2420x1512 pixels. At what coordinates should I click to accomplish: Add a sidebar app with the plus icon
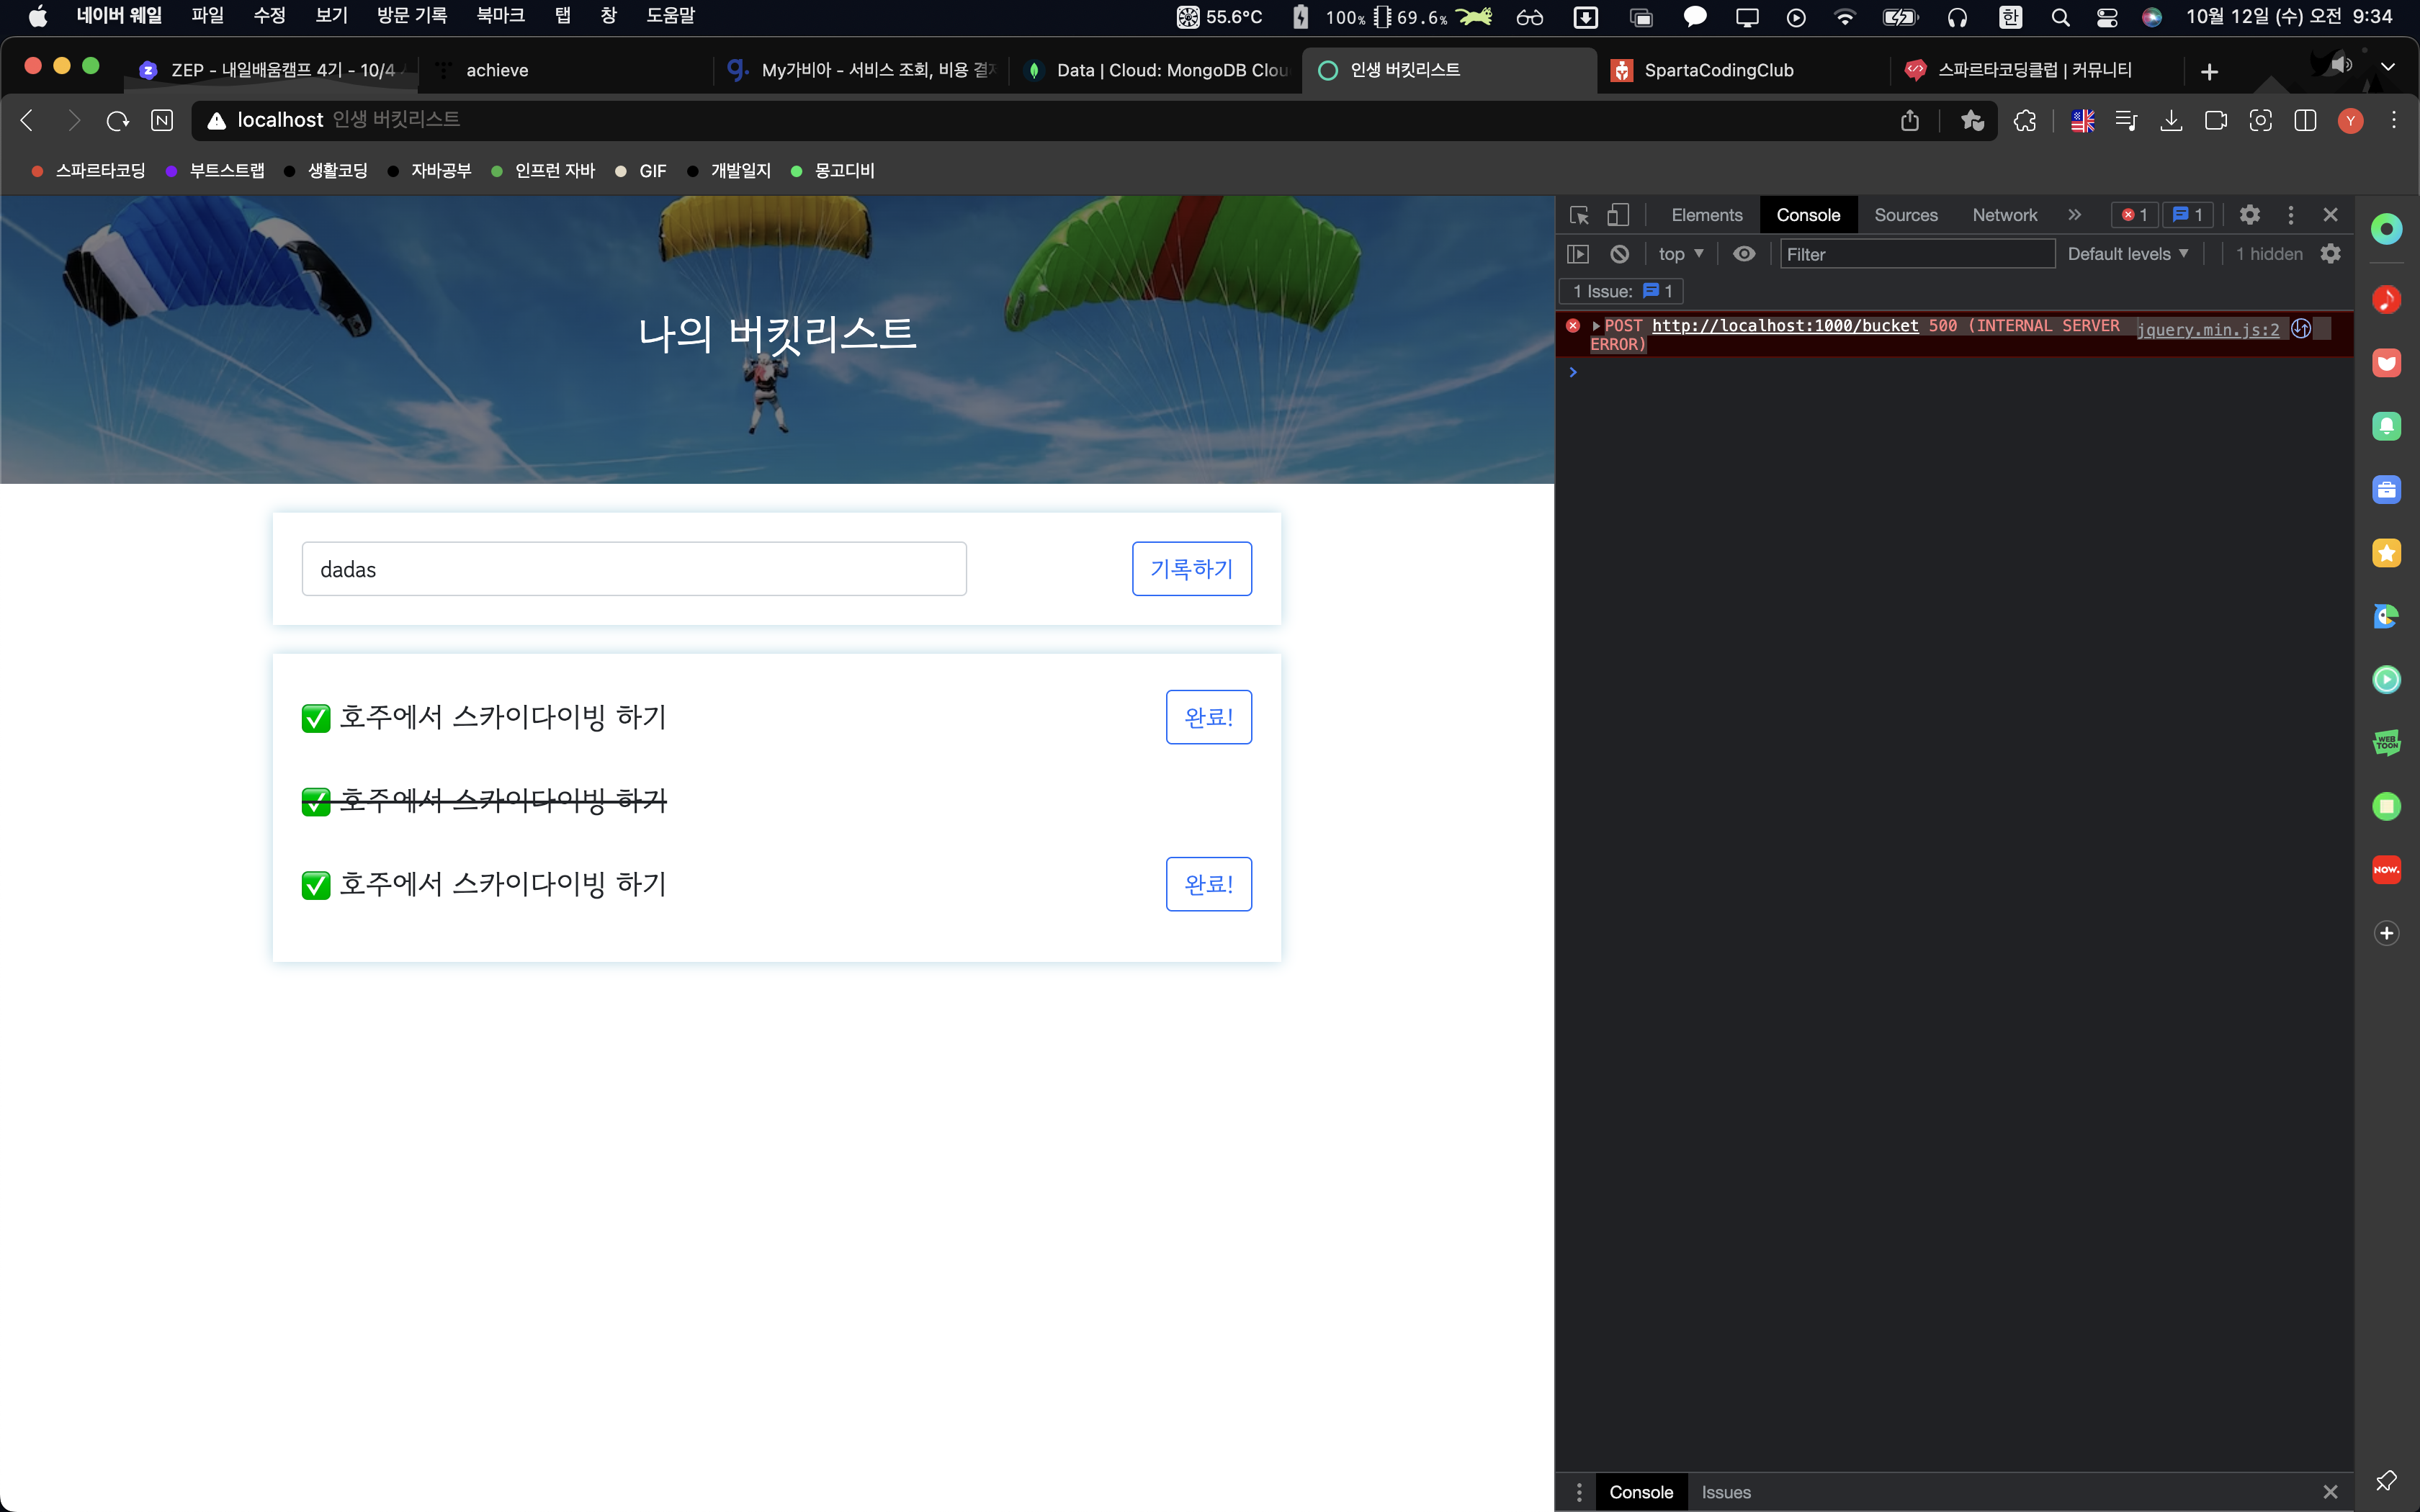[x=2386, y=932]
